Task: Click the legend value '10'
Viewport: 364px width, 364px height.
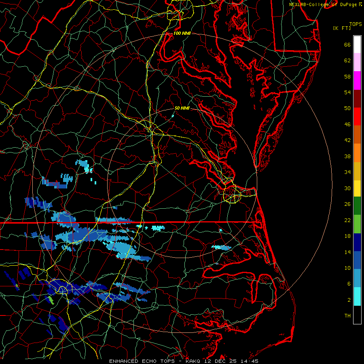Action: point(347,268)
